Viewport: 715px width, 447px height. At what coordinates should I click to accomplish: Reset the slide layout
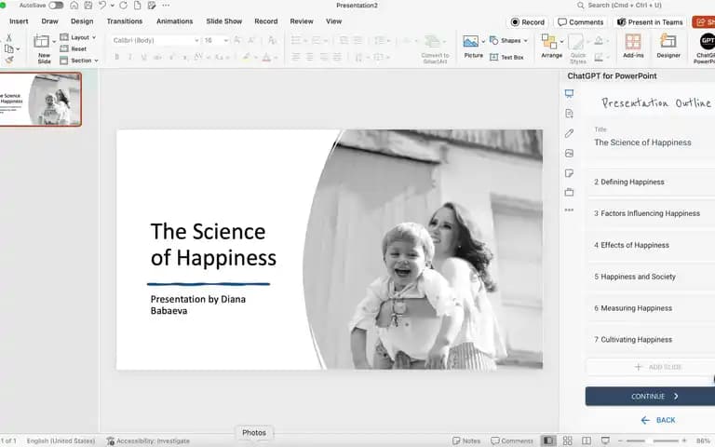pyautogui.click(x=74, y=48)
